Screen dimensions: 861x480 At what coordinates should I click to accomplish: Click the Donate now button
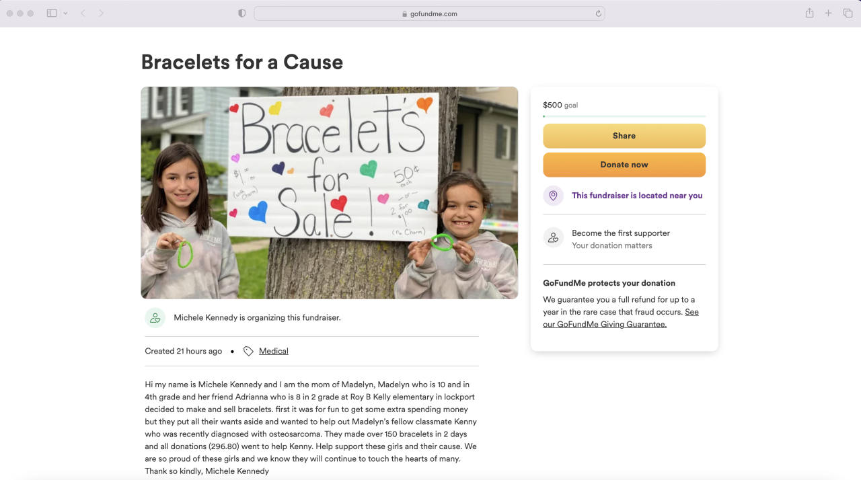coord(624,165)
